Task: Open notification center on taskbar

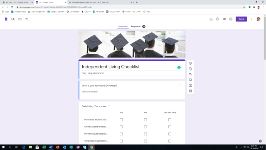Action: click(x=261, y=147)
